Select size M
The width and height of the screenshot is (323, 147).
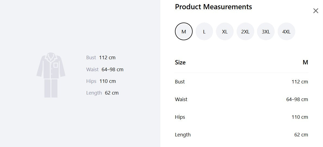coord(184,31)
